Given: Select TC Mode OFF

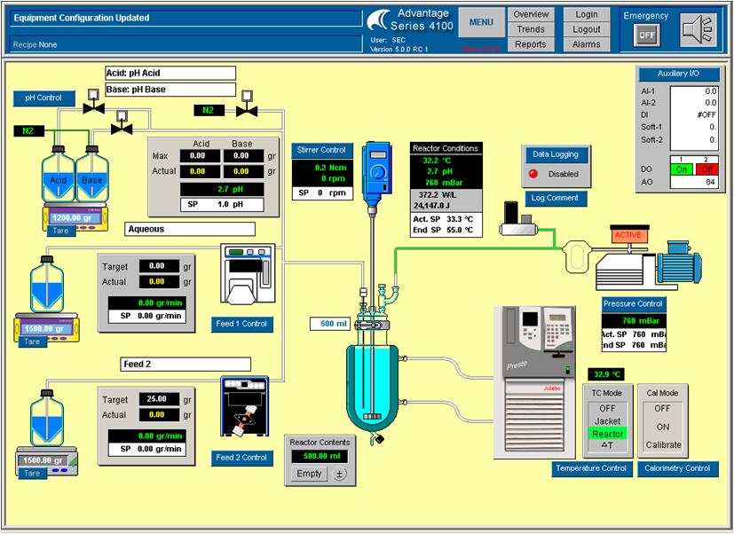Looking at the screenshot, I should coord(608,409).
